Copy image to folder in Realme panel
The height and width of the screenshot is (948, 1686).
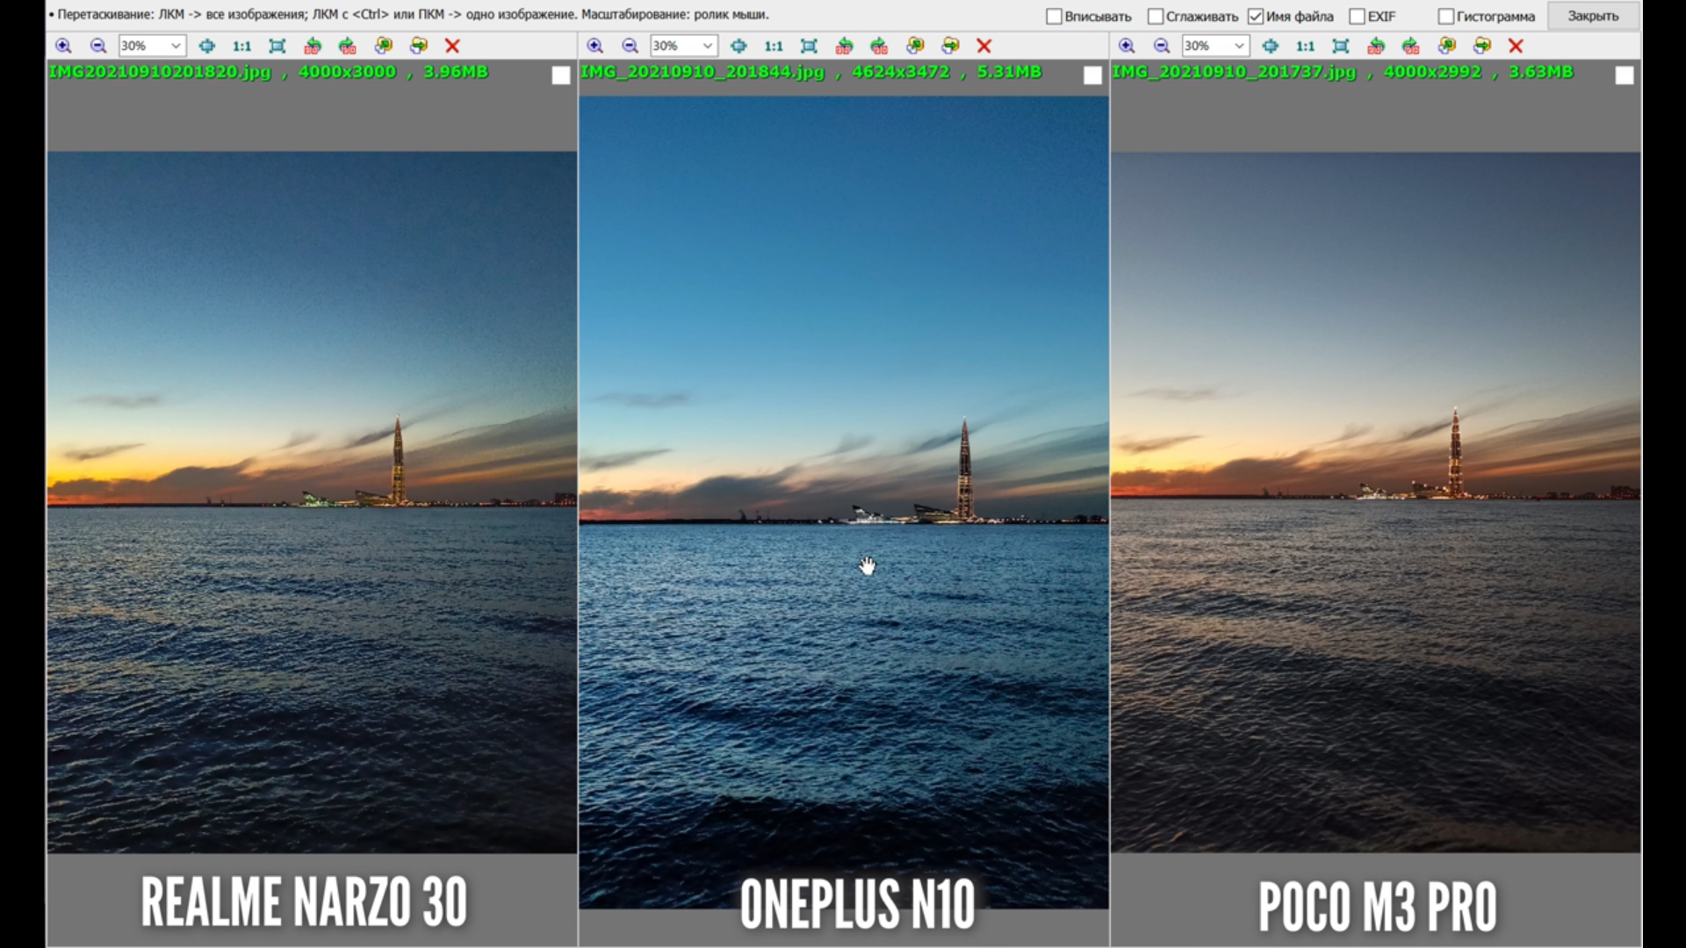[x=384, y=46]
